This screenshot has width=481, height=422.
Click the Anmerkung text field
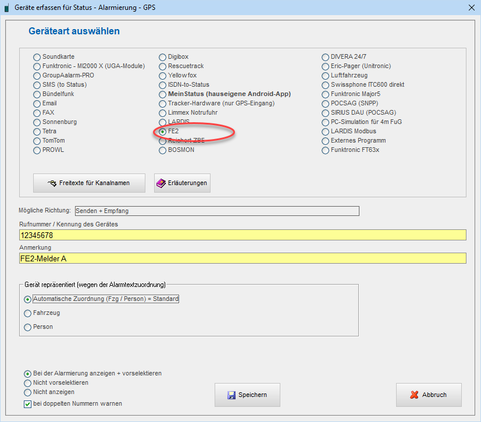[x=242, y=258]
